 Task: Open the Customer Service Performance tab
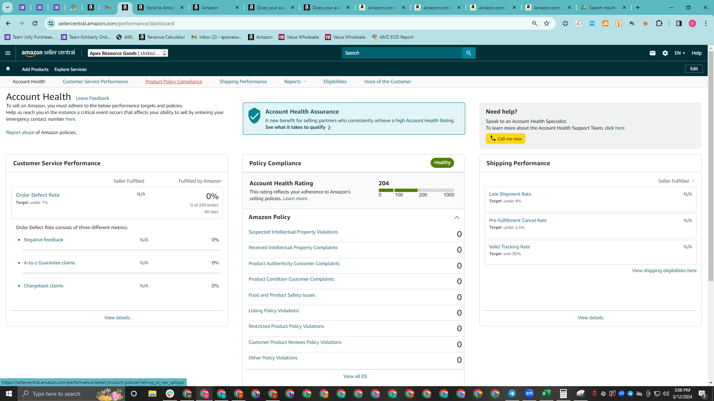click(x=96, y=82)
